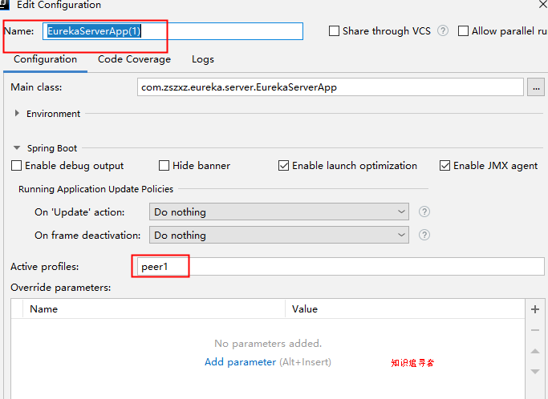
Task: Collapse the Spring Boot section
Action: point(18,148)
